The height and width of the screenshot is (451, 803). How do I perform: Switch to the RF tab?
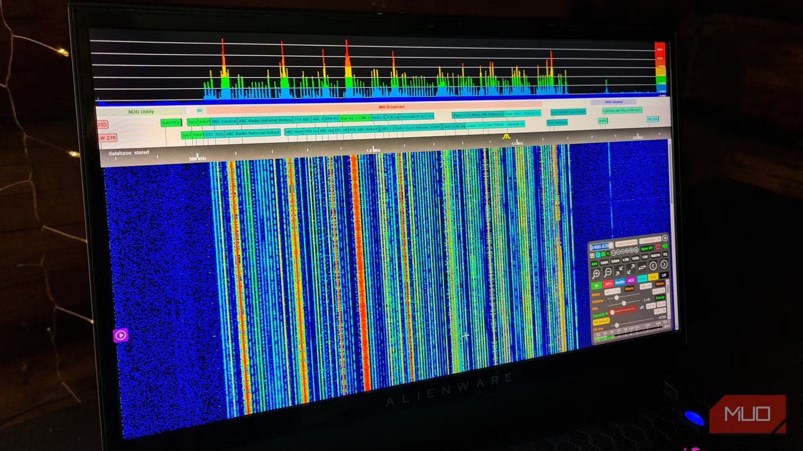click(597, 286)
